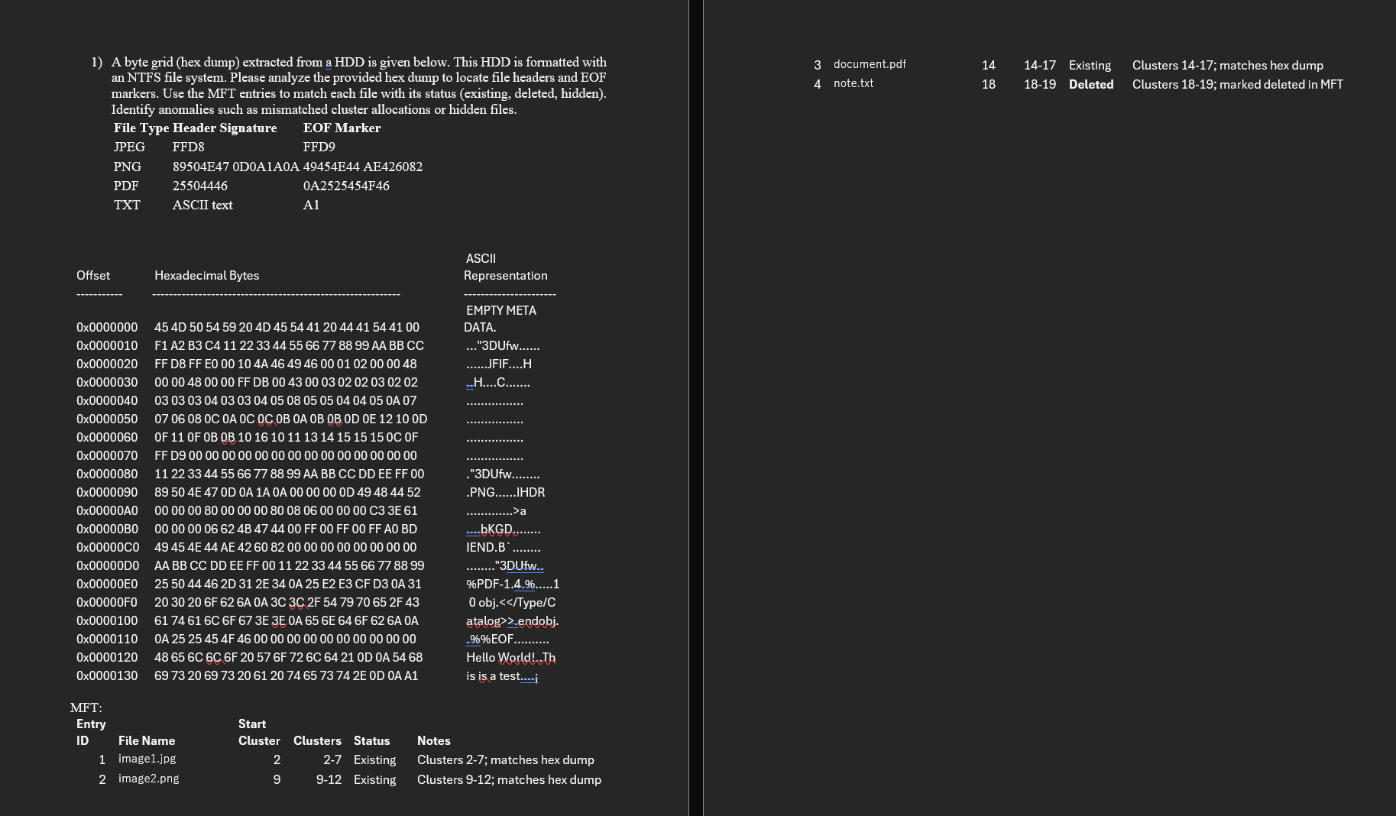Select the image1.jpg MFT entry
Screen dimensions: 1396x816
147,758
